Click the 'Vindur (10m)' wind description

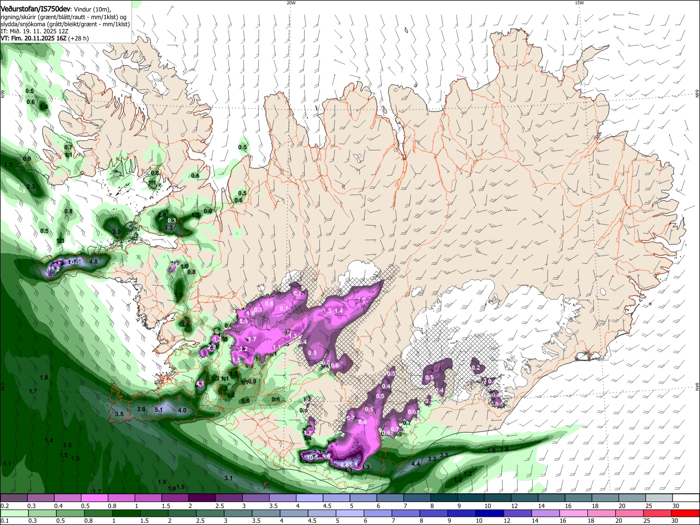(x=92, y=9)
